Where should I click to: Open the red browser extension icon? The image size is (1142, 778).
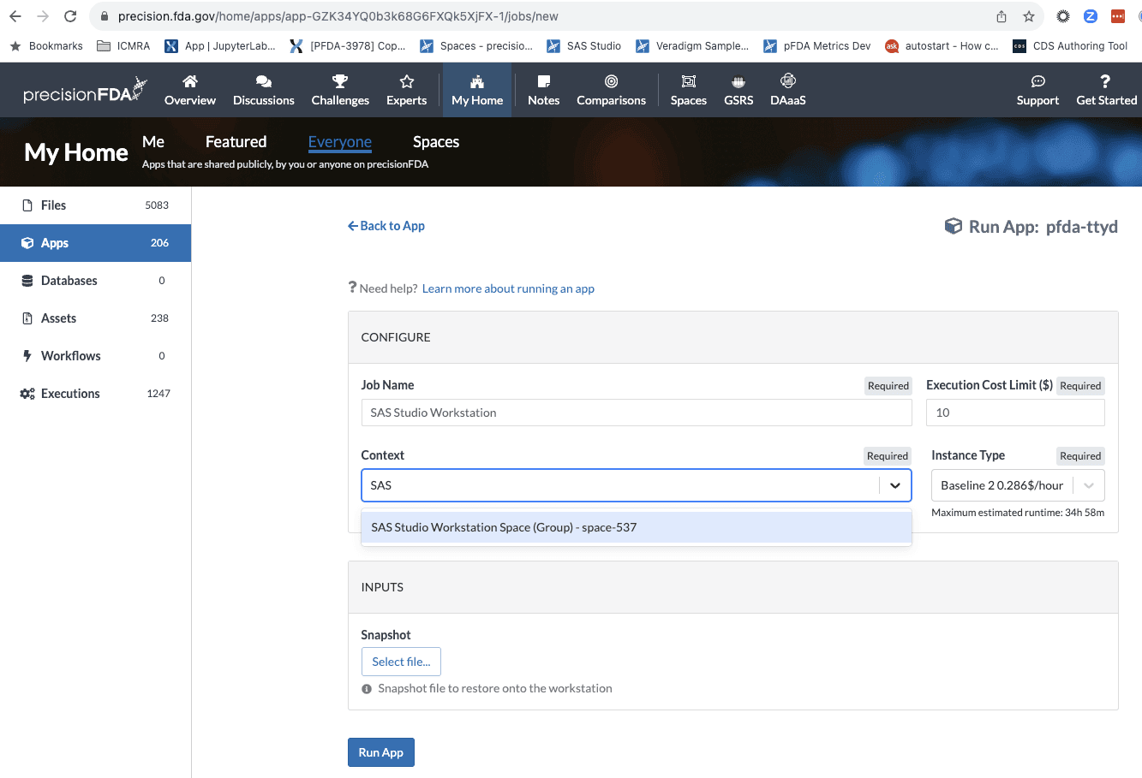[x=1117, y=16]
